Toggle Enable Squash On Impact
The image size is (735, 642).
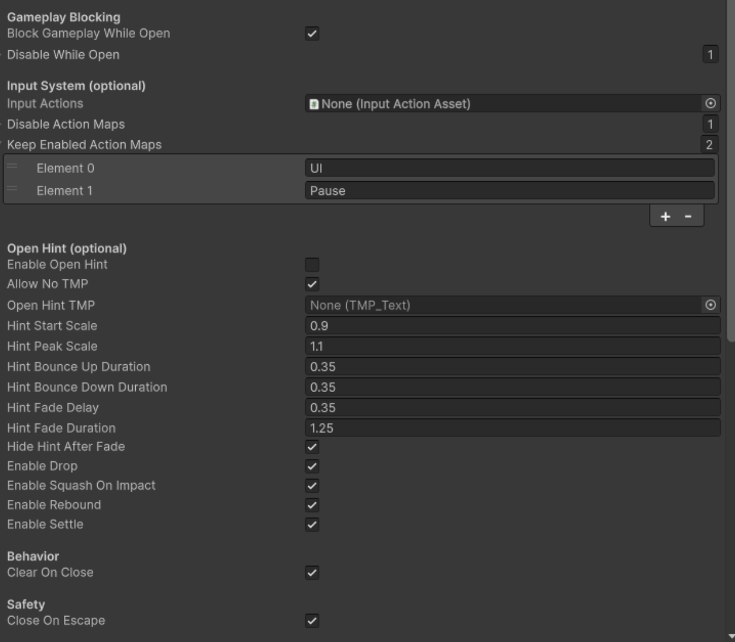313,485
